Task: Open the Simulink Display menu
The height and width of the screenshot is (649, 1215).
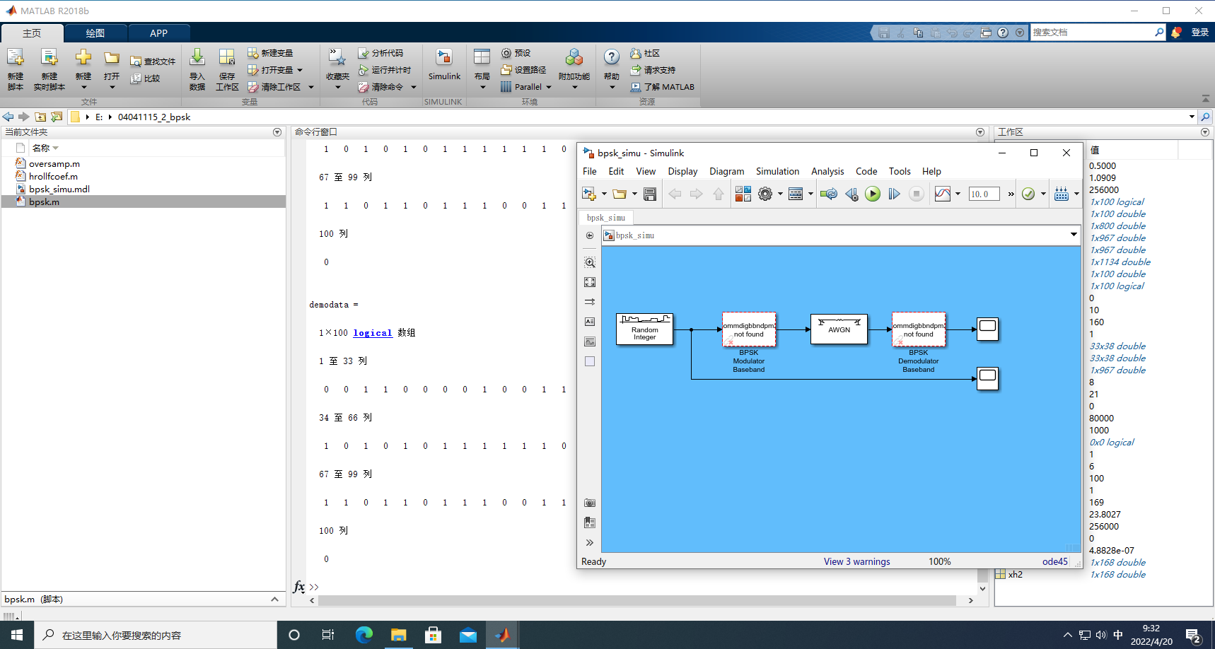Action: [x=682, y=171]
